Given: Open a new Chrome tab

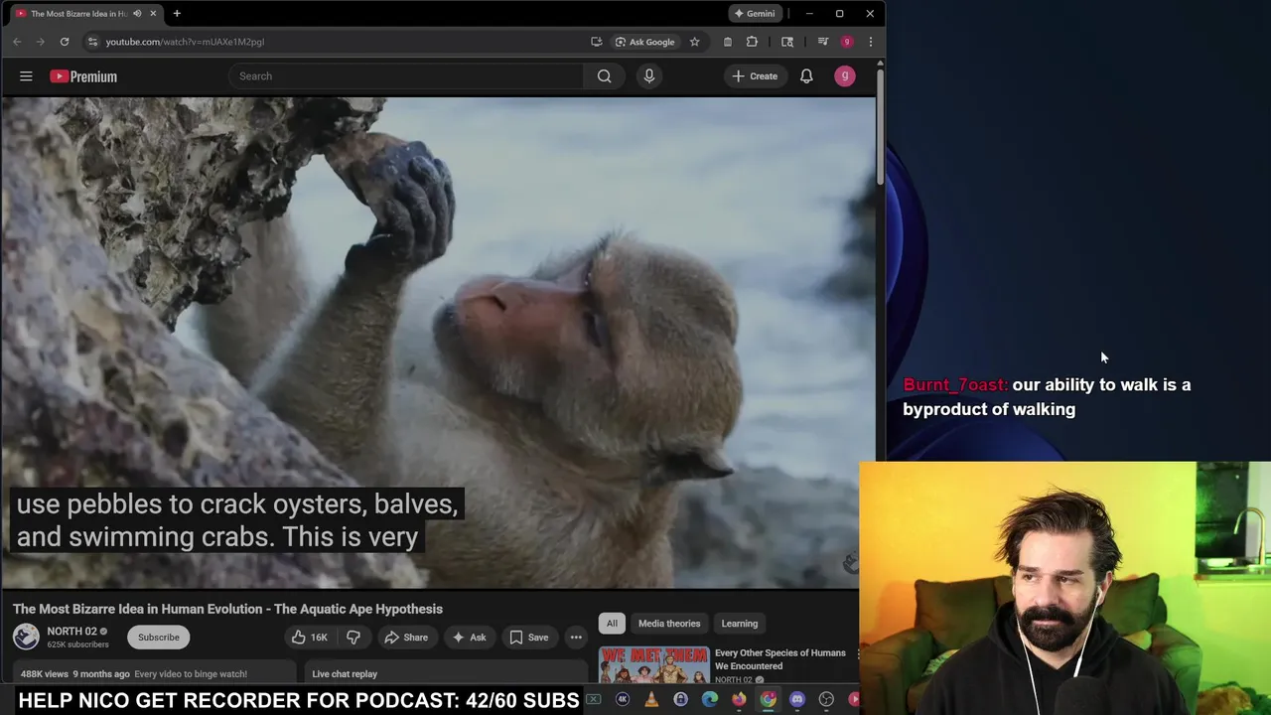Looking at the screenshot, I should 177,14.
